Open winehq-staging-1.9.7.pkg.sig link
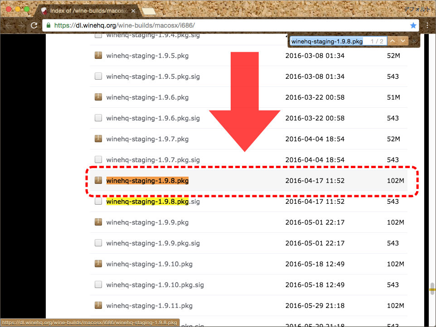 [x=153, y=160]
